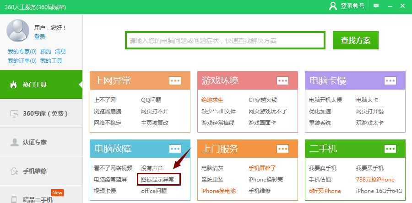Viewport: 412px width, 203px height.
Task: Open 重装系统 link
Action: (x=320, y=123)
